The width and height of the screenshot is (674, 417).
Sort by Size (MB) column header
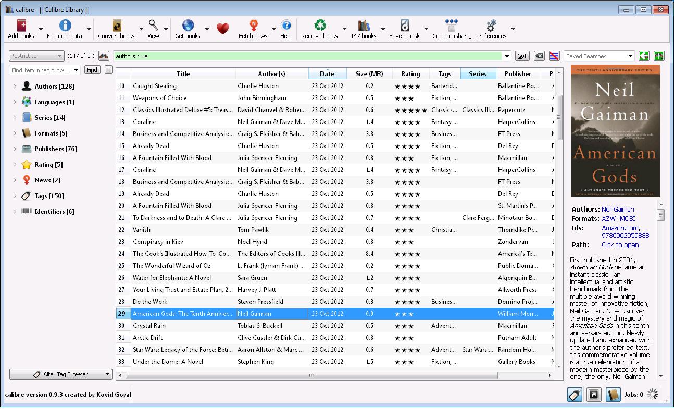click(369, 73)
